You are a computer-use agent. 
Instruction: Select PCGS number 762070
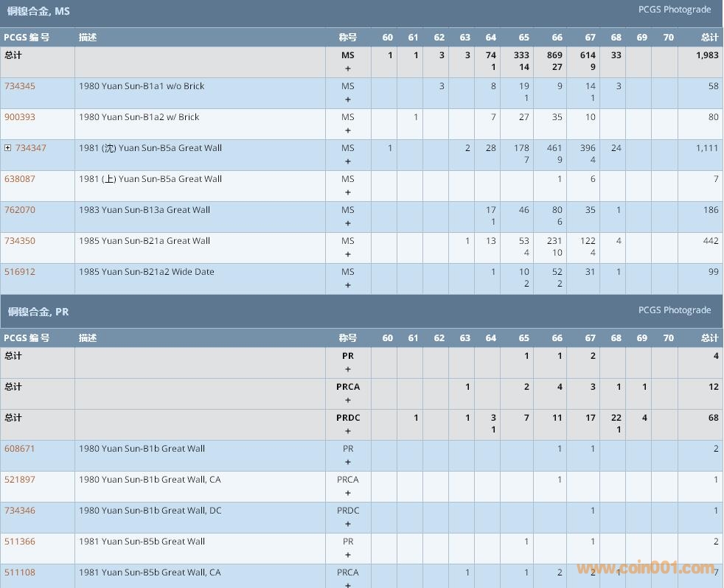[20, 210]
